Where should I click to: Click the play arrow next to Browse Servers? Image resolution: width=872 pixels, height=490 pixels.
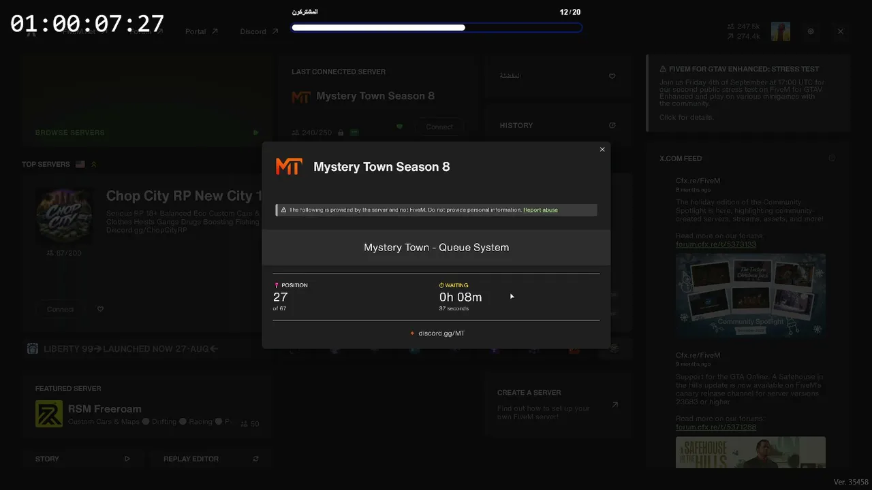(x=255, y=133)
